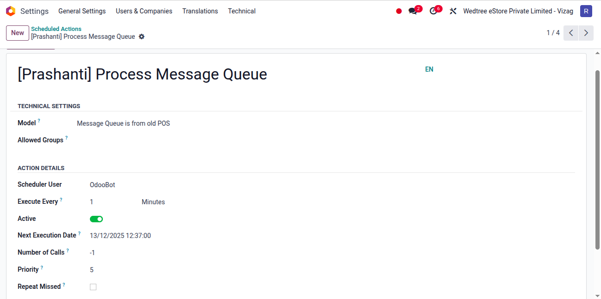Disable the Active toggle
The height and width of the screenshot is (299, 601).
point(96,219)
